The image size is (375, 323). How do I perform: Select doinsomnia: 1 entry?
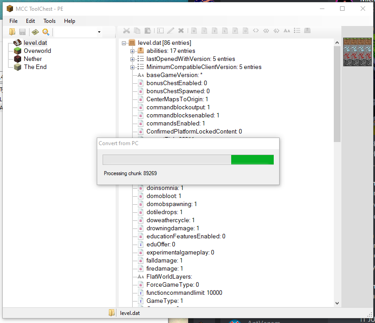(x=165, y=188)
